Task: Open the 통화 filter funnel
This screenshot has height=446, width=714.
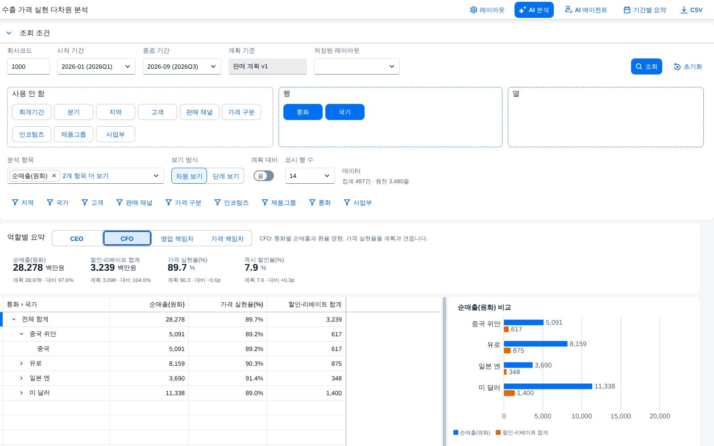Action: pyautogui.click(x=320, y=202)
